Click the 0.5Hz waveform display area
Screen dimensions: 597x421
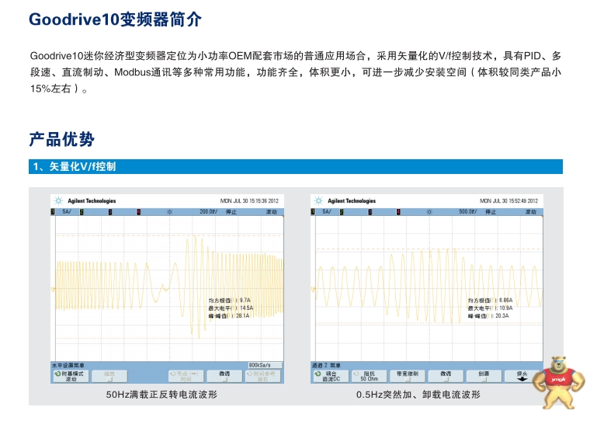425,287
